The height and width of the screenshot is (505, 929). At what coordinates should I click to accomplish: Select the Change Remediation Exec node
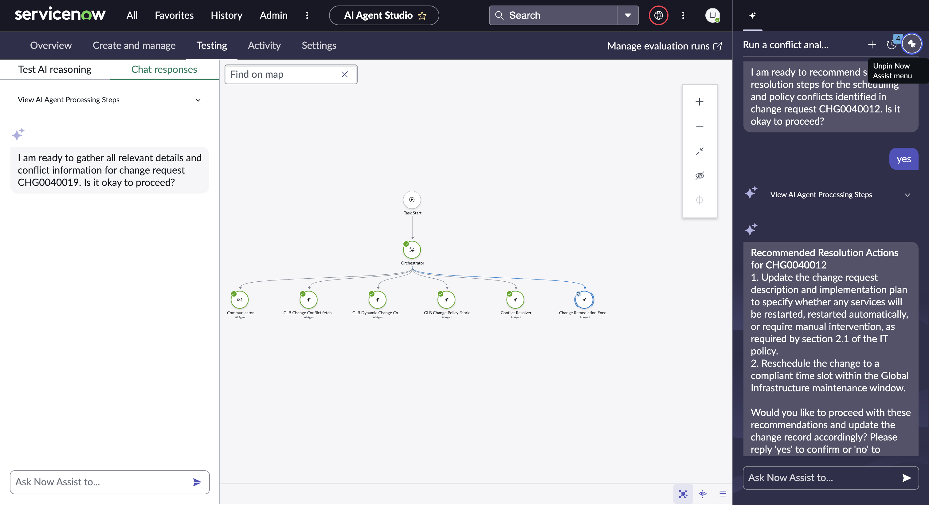tap(584, 299)
